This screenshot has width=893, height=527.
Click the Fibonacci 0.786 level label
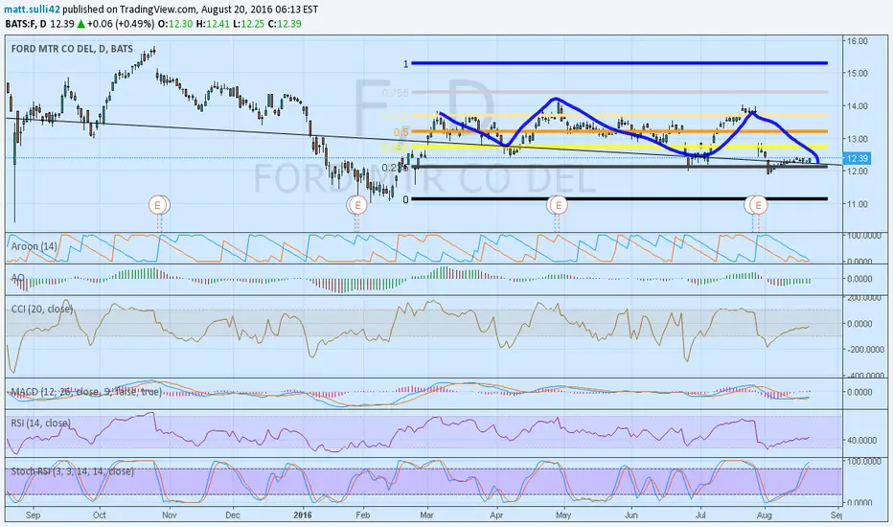click(x=396, y=92)
